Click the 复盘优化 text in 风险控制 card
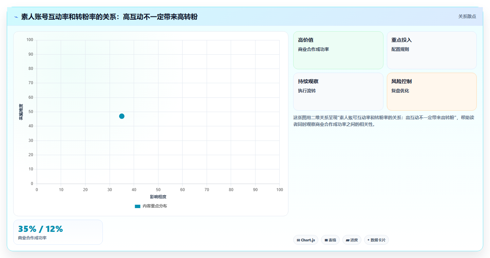This screenshot has width=490, height=258. click(x=400, y=91)
